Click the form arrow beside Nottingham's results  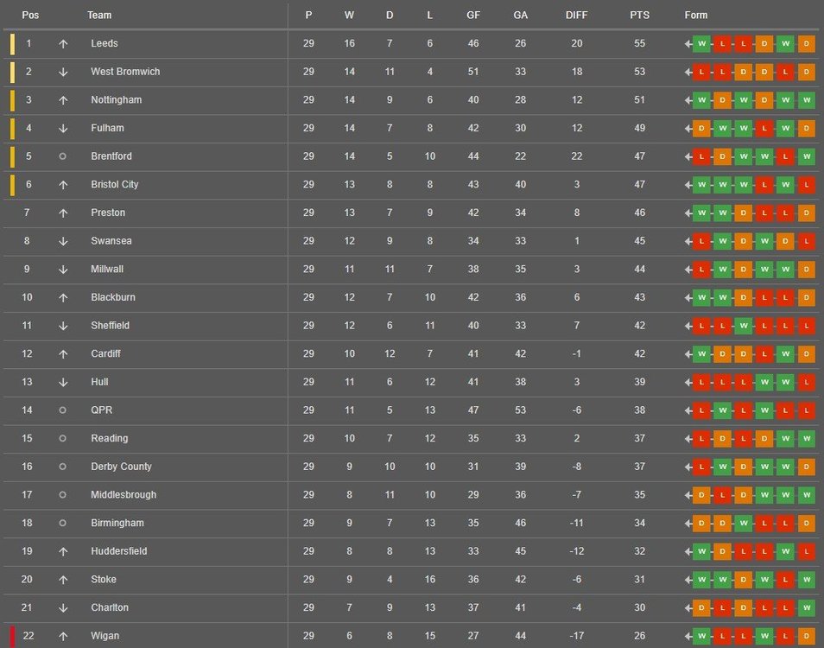(688, 100)
